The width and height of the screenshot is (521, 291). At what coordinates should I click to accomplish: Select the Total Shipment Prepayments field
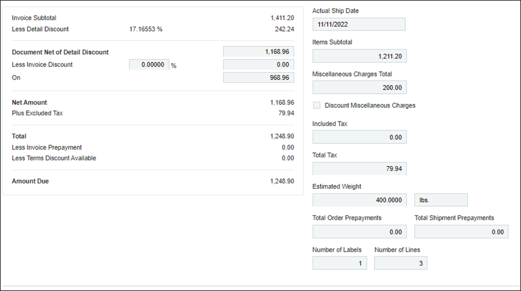pos(461,232)
